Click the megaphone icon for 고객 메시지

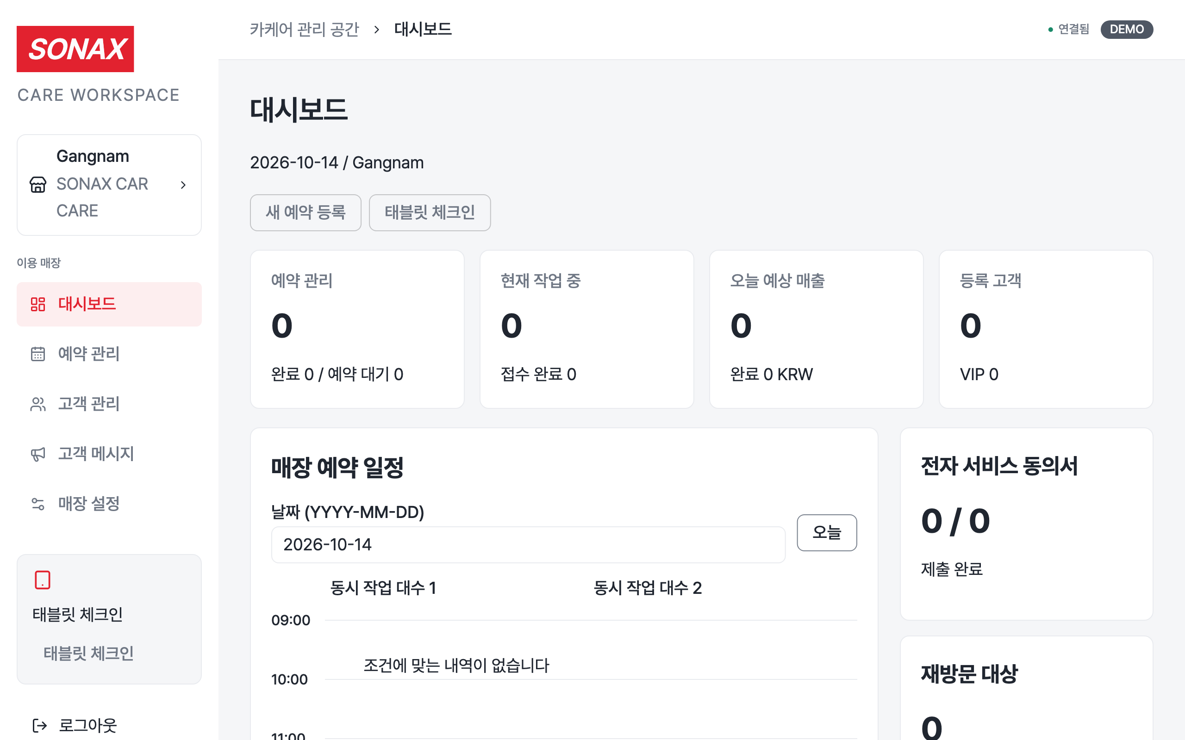click(37, 454)
